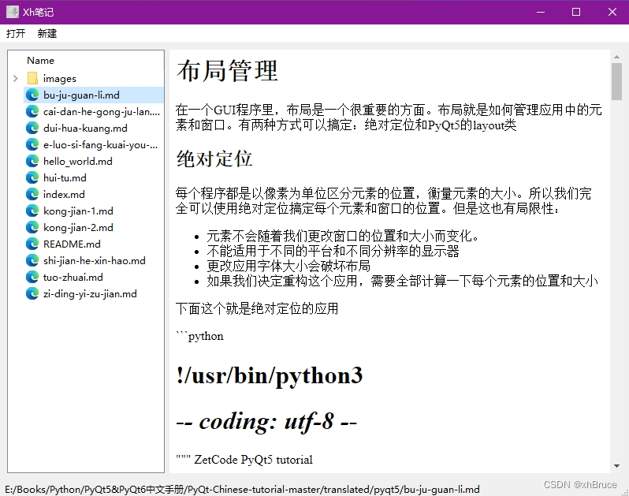This screenshot has width=629, height=496.
Task: Click the !/usr/bin/python3 heading
Action: coord(269,375)
